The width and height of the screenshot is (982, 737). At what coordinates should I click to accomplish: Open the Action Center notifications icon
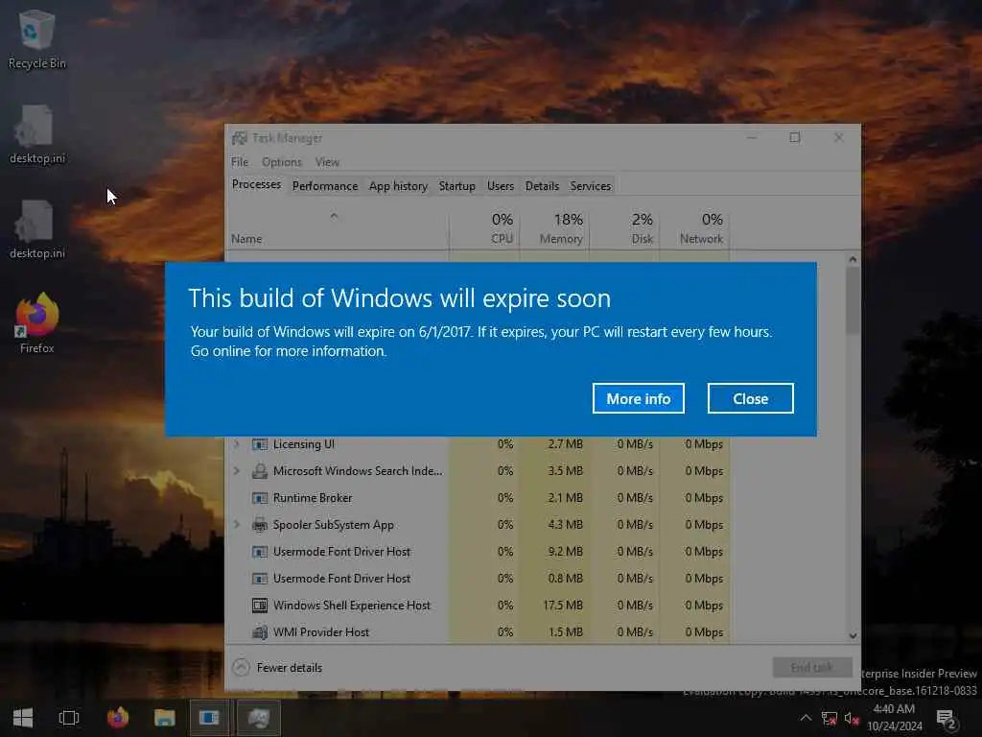(947, 719)
